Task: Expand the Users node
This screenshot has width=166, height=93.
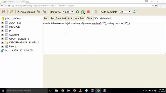Action: click(2, 47)
